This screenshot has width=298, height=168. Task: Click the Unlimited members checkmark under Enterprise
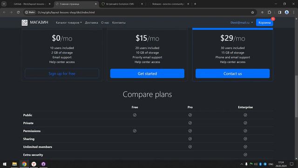[x=245, y=147]
